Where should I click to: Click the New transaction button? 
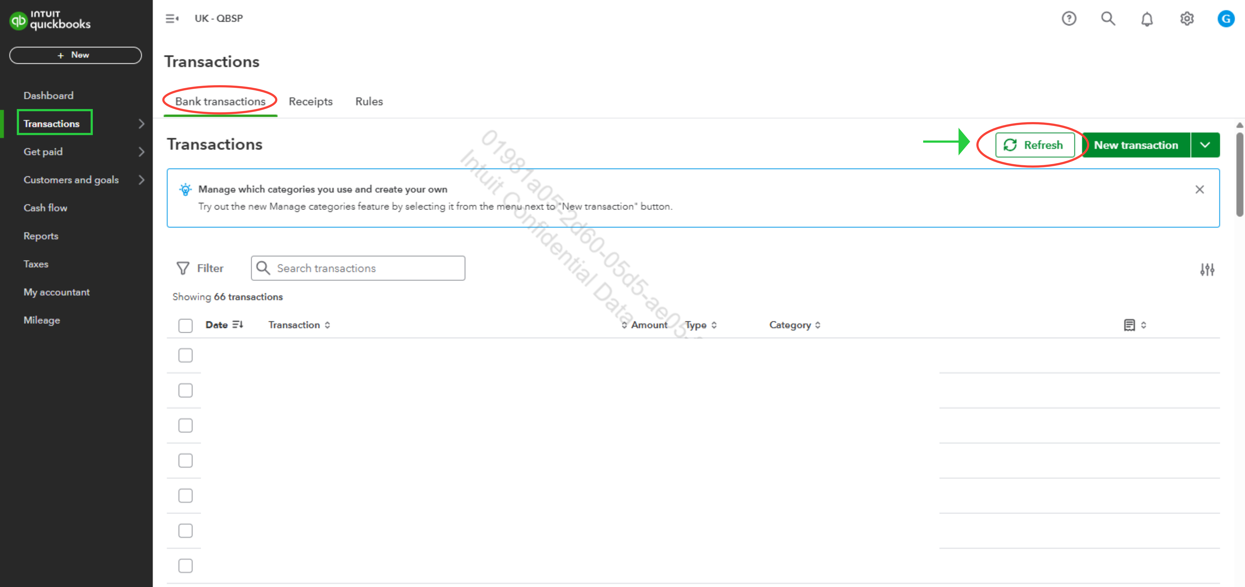1136,145
